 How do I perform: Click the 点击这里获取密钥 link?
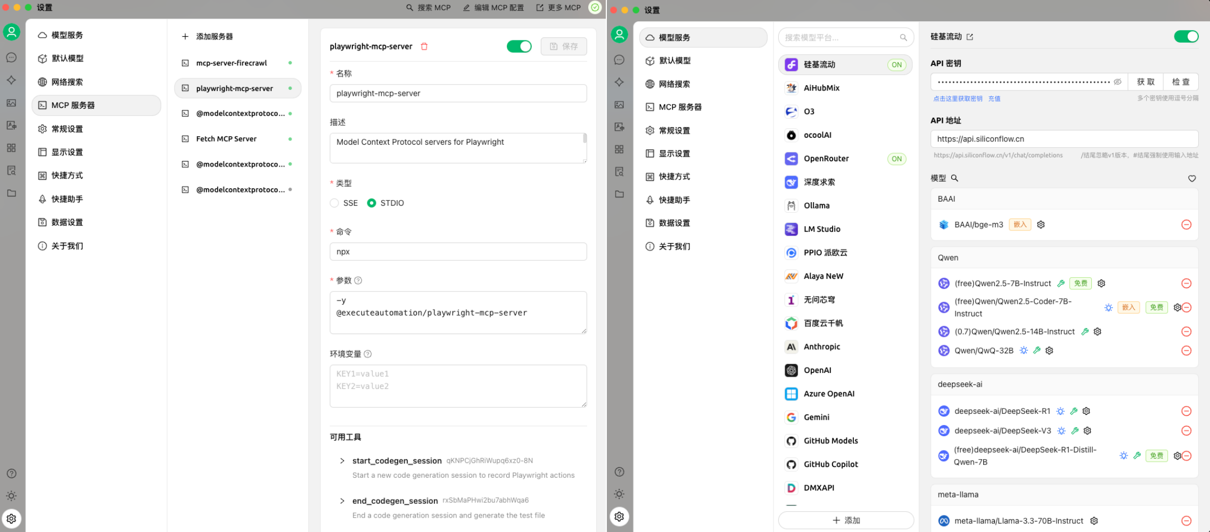958,98
